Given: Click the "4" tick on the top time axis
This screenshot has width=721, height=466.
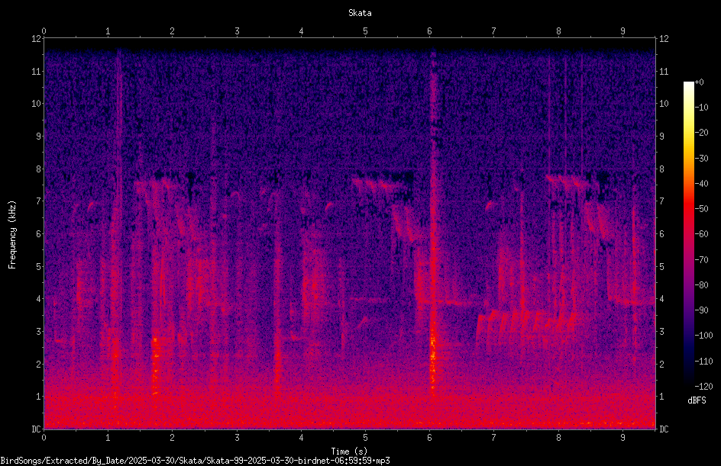Looking at the screenshot, I should pyautogui.click(x=301, y=31).
